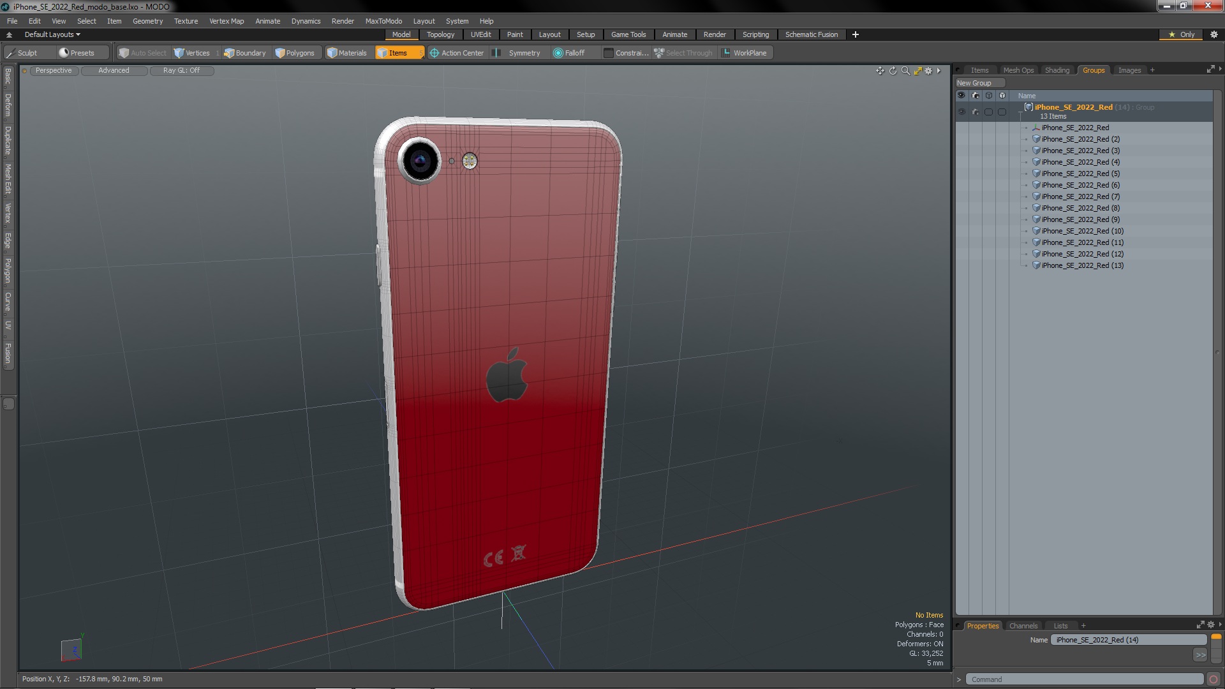Toggle visibility of iPhone_SE_2022_Red group
Image resolution: width=1225 pixels, height=689 pixels.
click(x=961, y=112)
